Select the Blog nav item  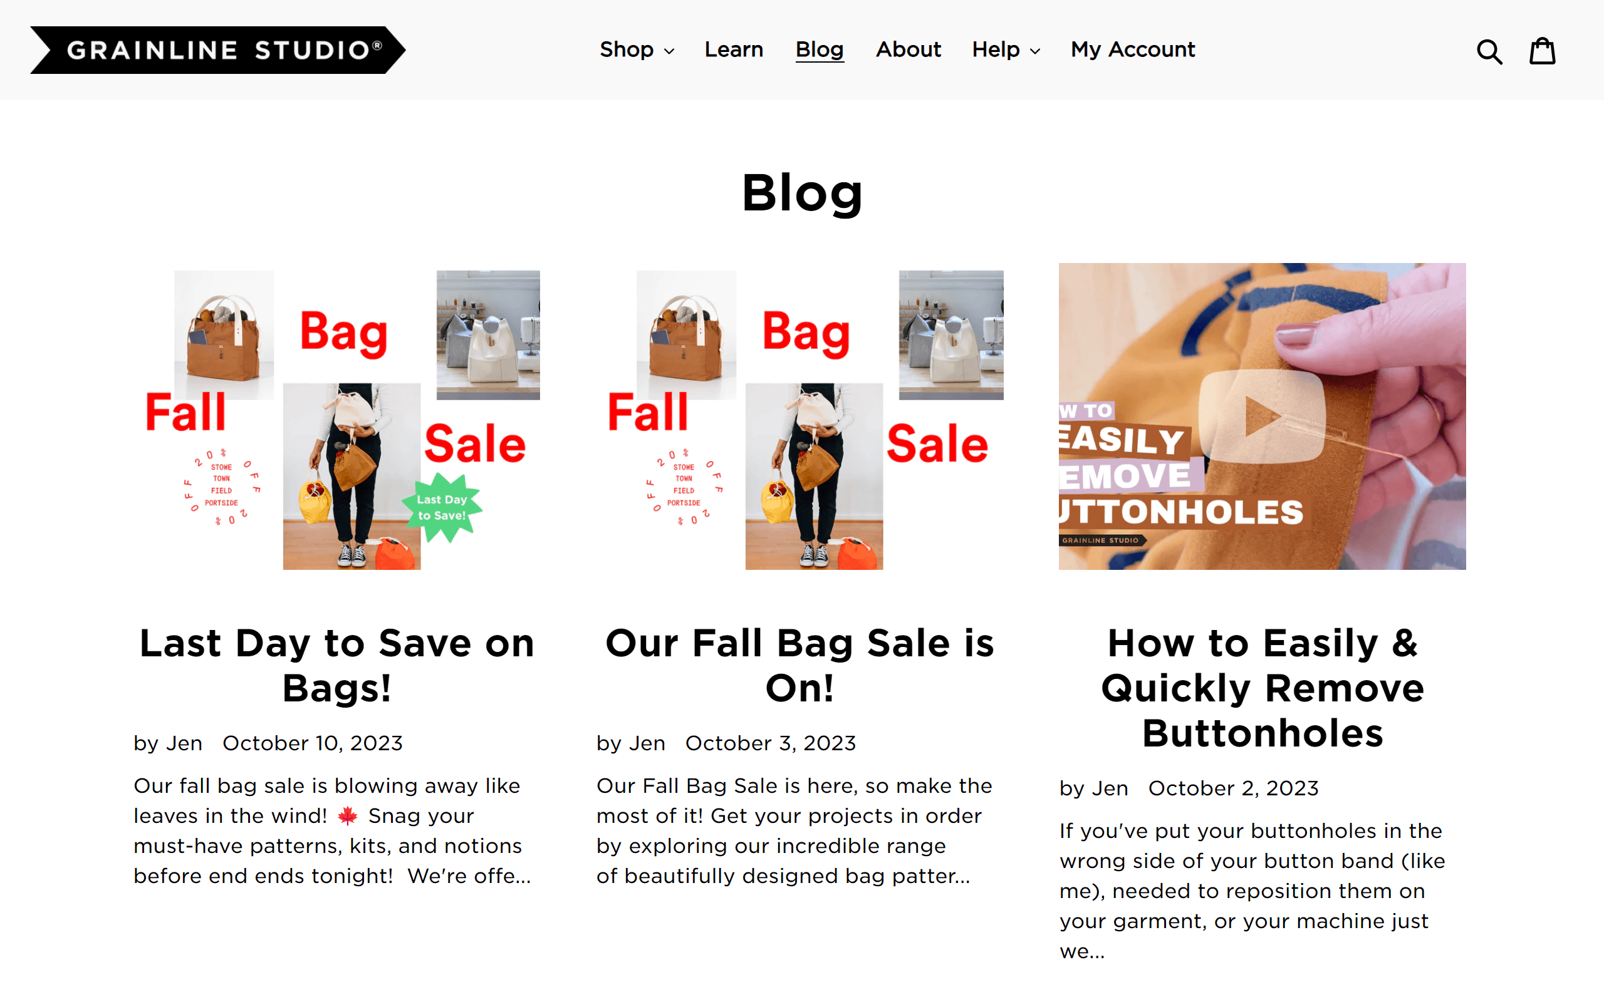(x=820, y=49)
